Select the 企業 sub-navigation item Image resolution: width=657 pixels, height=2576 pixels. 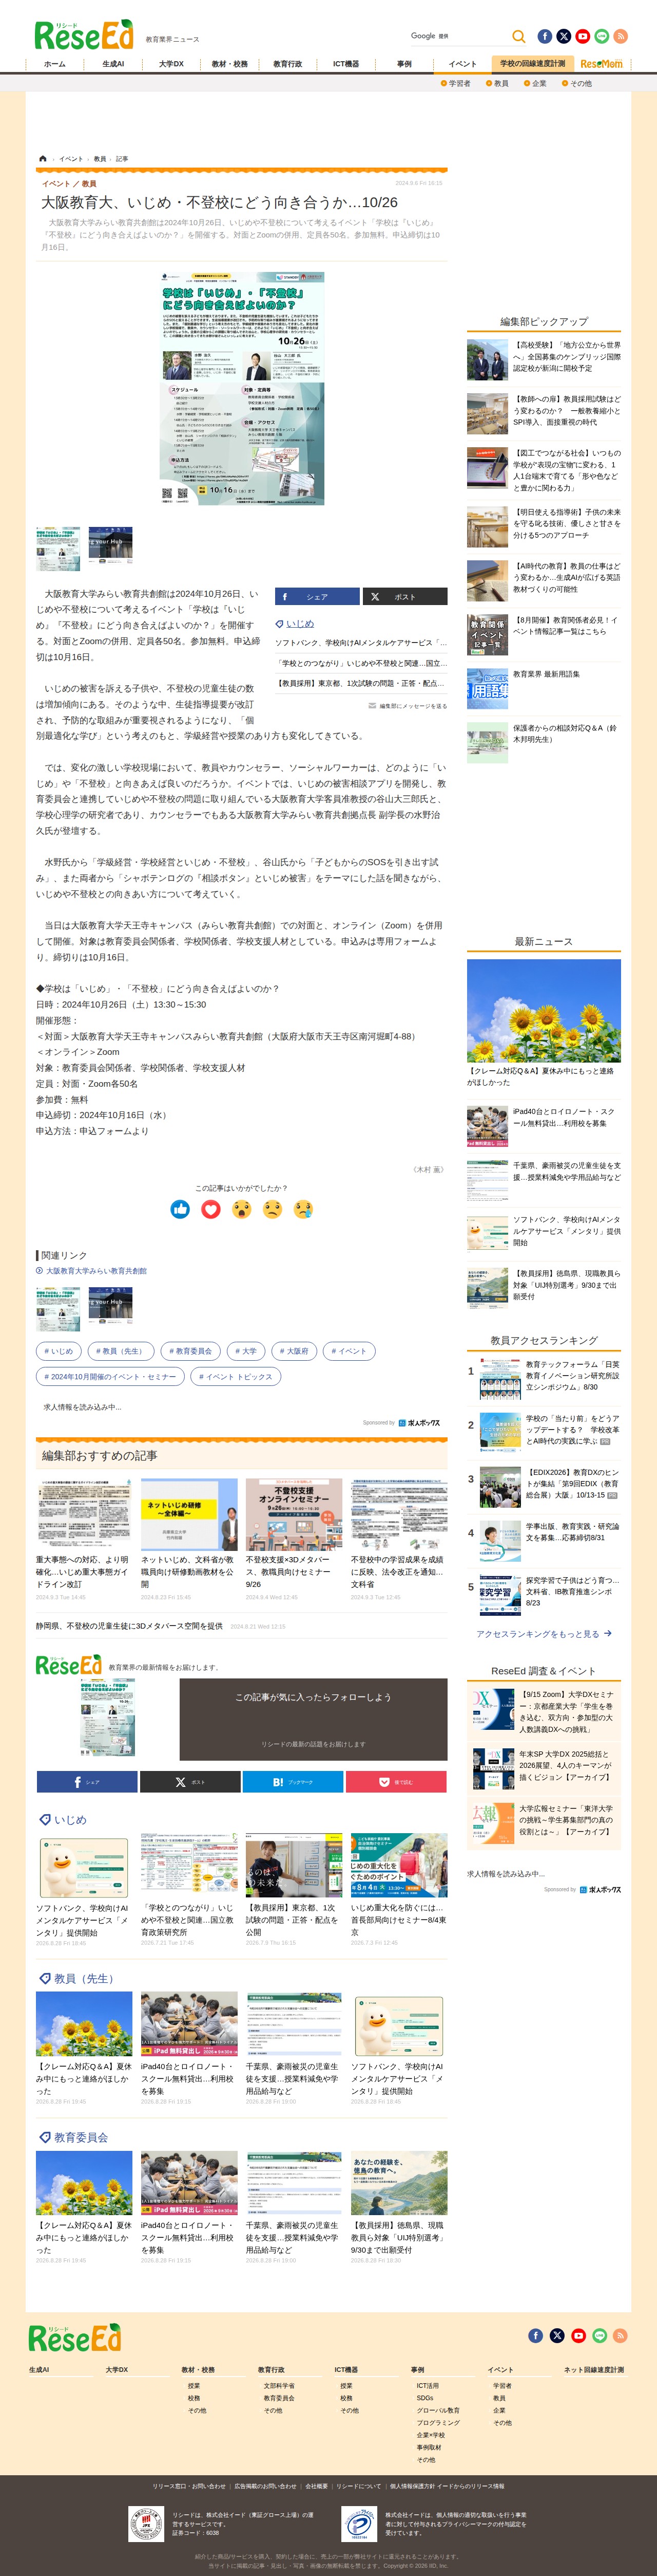(x=535, y=84)
